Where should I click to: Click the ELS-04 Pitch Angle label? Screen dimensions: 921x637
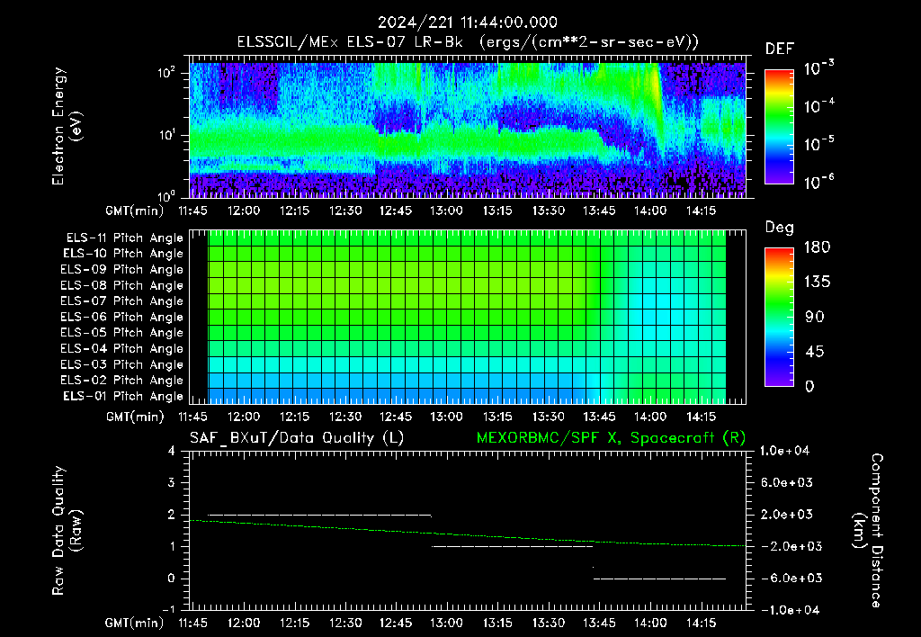tap(121, 348)
